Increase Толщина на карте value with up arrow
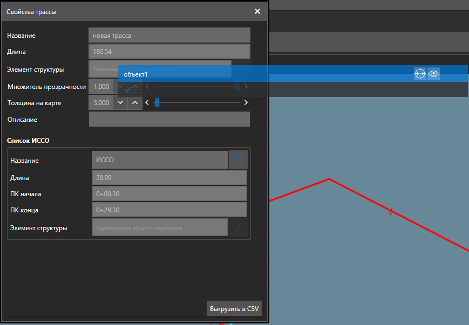Image resolution: width=469 pixels, height=325 pixels. click(x=135, y=102)
